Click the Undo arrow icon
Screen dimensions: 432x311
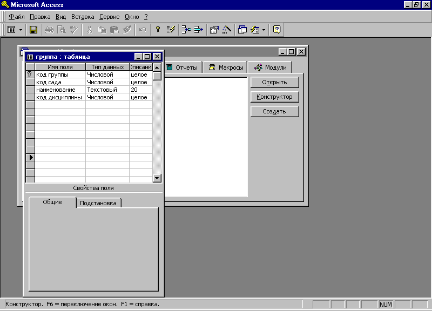click(143, 30)
